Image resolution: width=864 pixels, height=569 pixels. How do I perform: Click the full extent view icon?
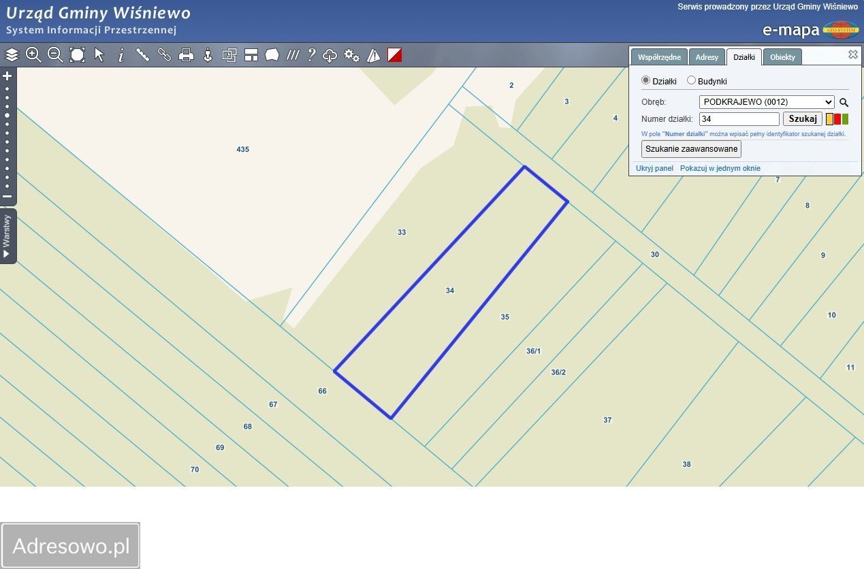tap(78, 55)
